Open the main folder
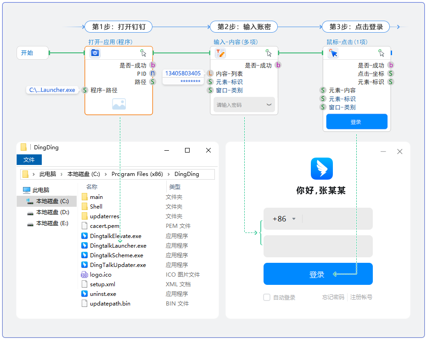This screenshot has height=340, width=427. tap(96, 197)
